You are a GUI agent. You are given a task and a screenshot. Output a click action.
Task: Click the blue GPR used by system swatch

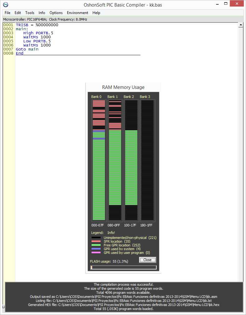click(x=96, y=249)
